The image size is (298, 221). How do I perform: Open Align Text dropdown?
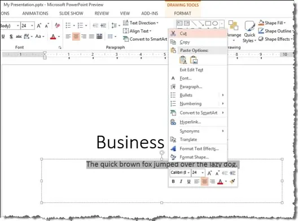pos(137,31)
